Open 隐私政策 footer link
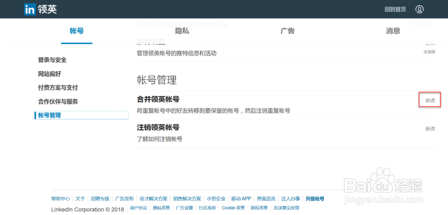The image size is (448, 215). (x=162, y=208)
